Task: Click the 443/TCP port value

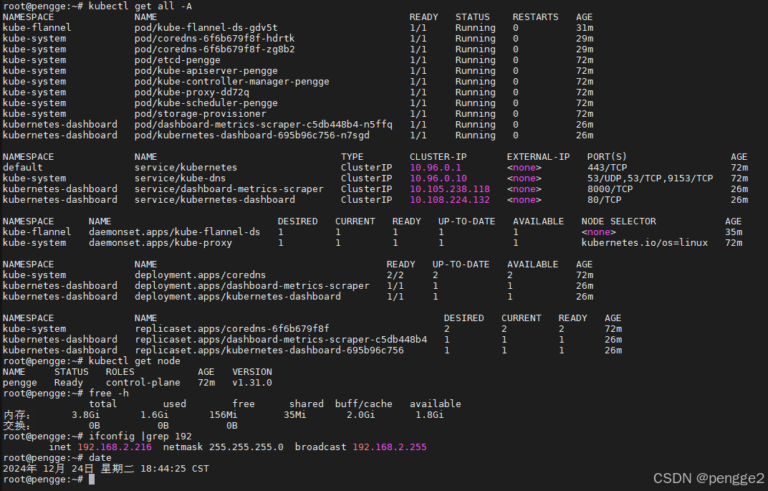Action: [608, 168]
